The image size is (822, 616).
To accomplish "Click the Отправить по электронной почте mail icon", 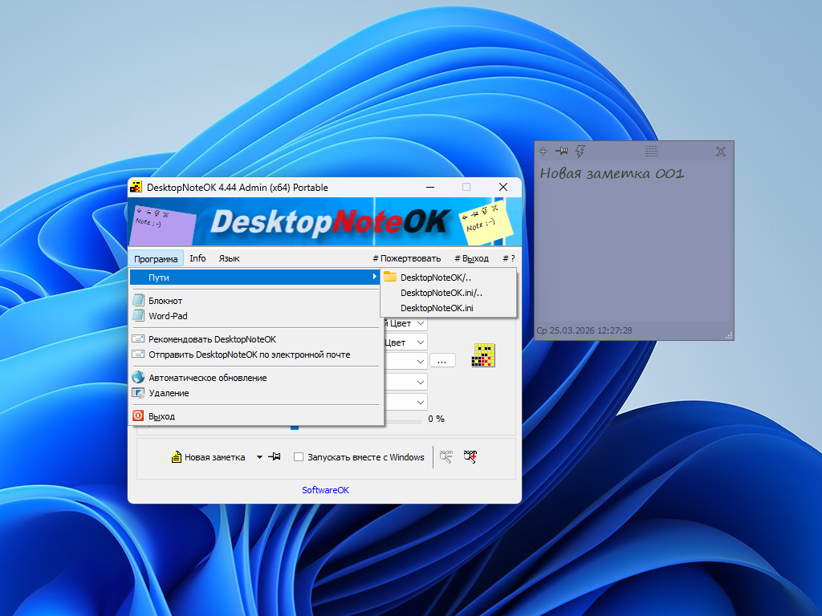I will (138, 354).
